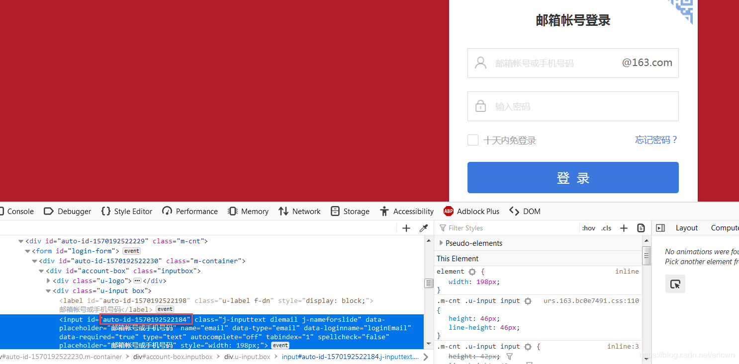The height and width of the screenshot is (364, 739).
Task: Click the @163.com suffix text
Action: [647, 63]
